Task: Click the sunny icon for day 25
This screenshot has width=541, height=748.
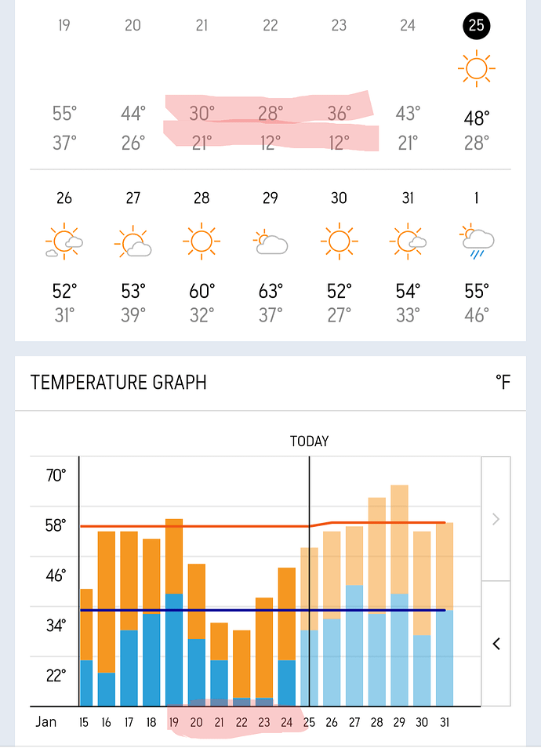Action: tap(476, 69)
